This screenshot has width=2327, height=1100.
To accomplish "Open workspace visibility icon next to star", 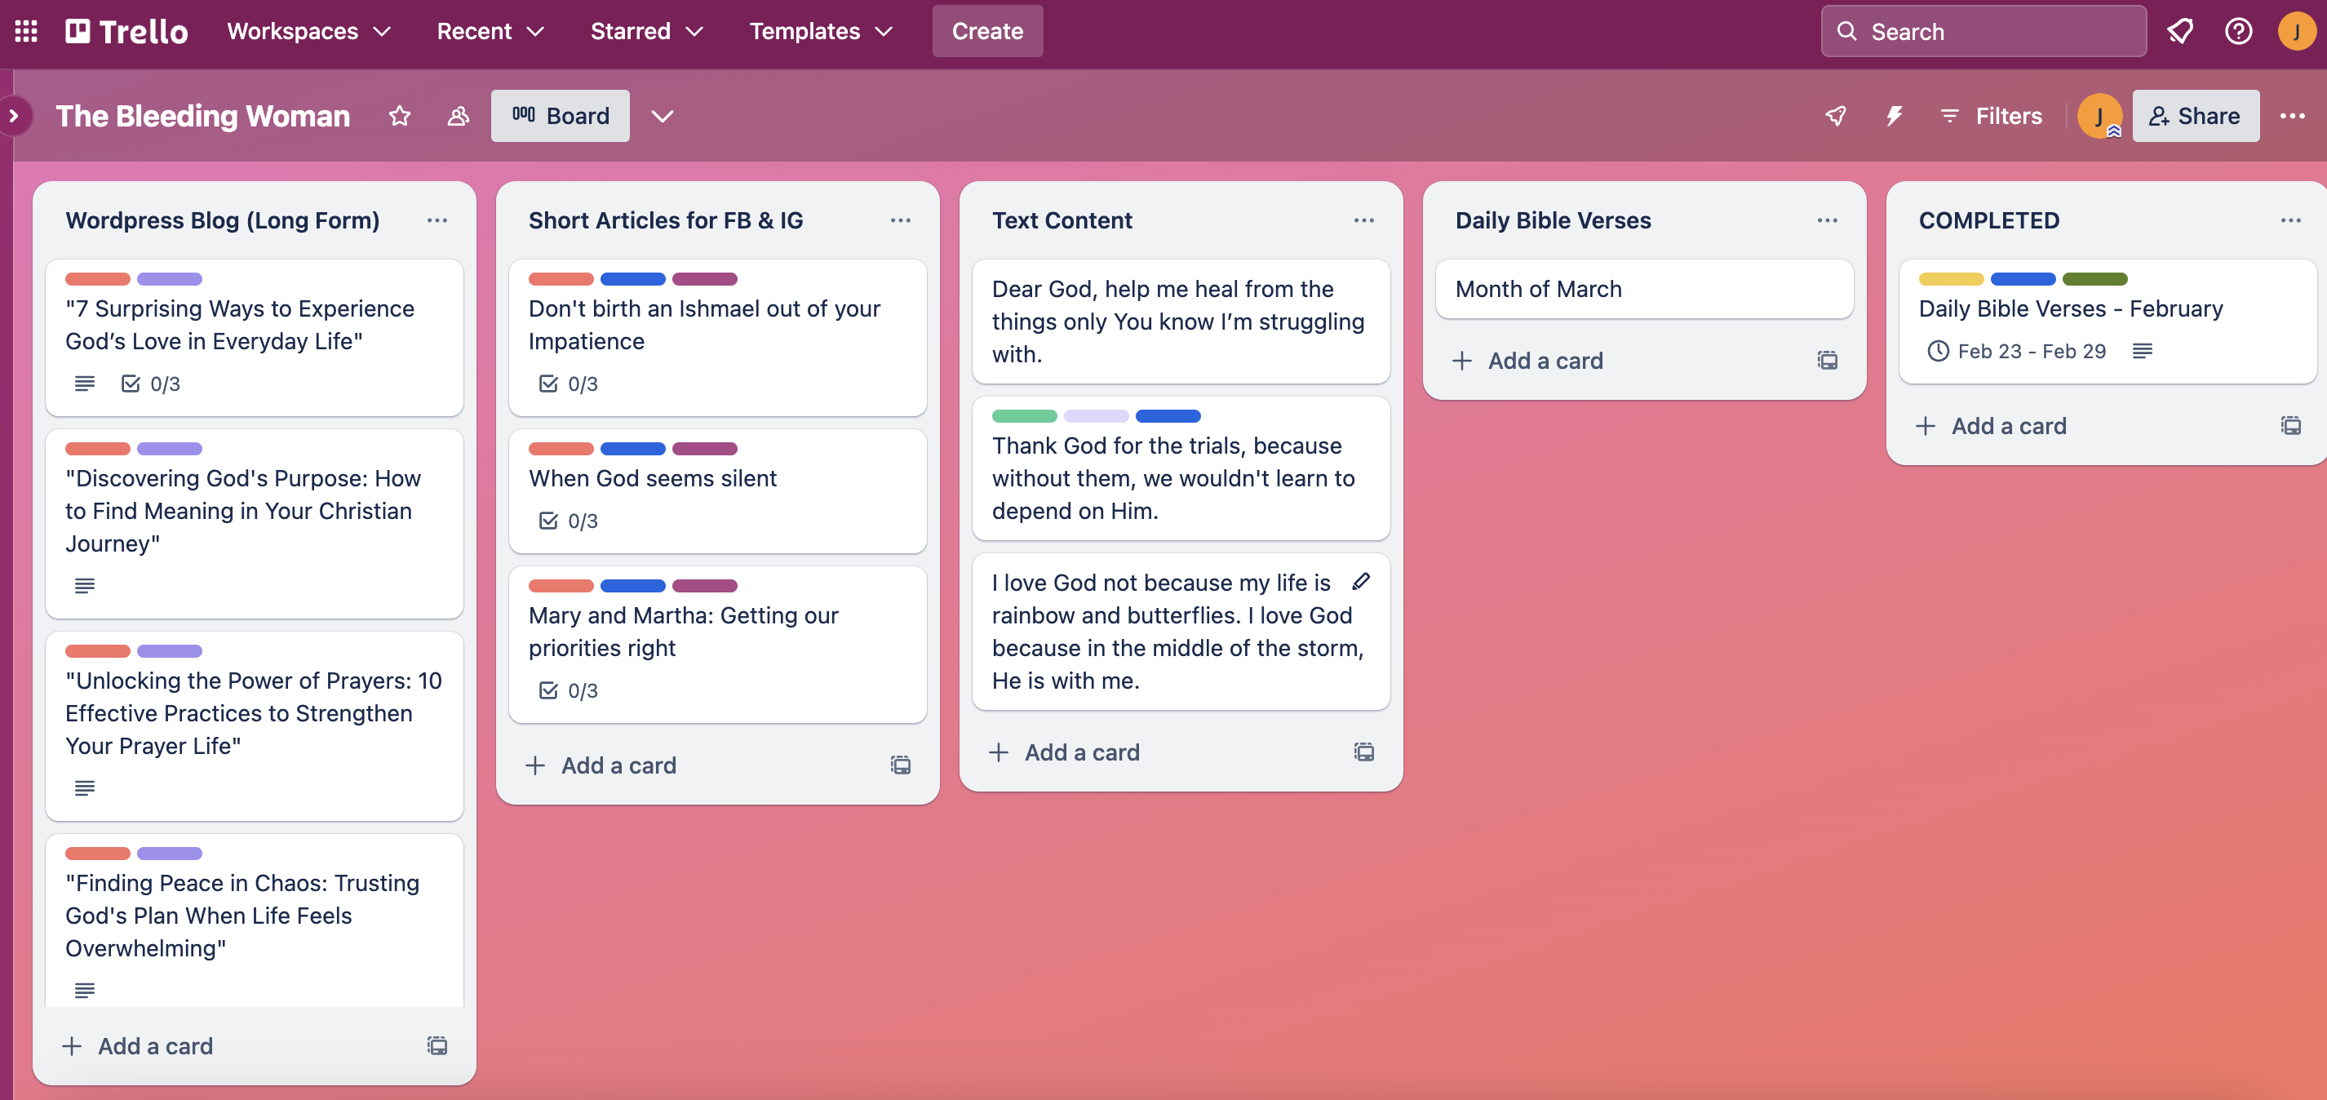I will pos(458,116).
